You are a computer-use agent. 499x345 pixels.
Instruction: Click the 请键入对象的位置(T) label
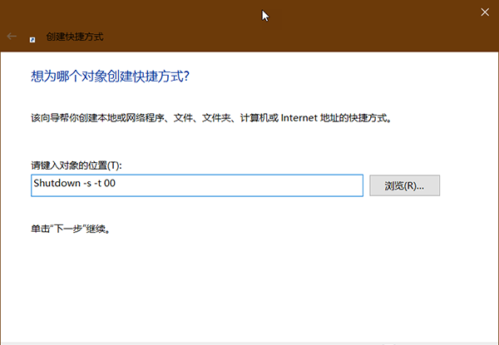click(77, 165)
